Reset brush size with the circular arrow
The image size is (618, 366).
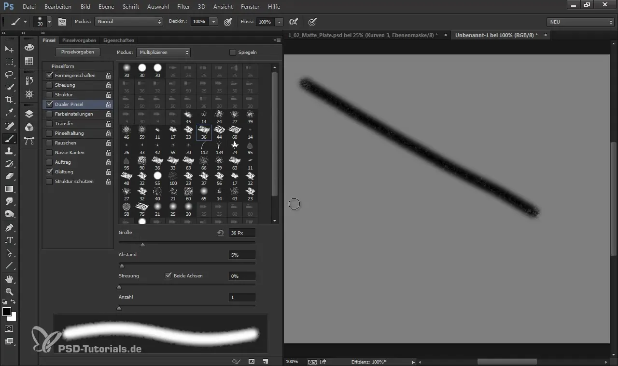pyautogui.click(x=221, y=233)
